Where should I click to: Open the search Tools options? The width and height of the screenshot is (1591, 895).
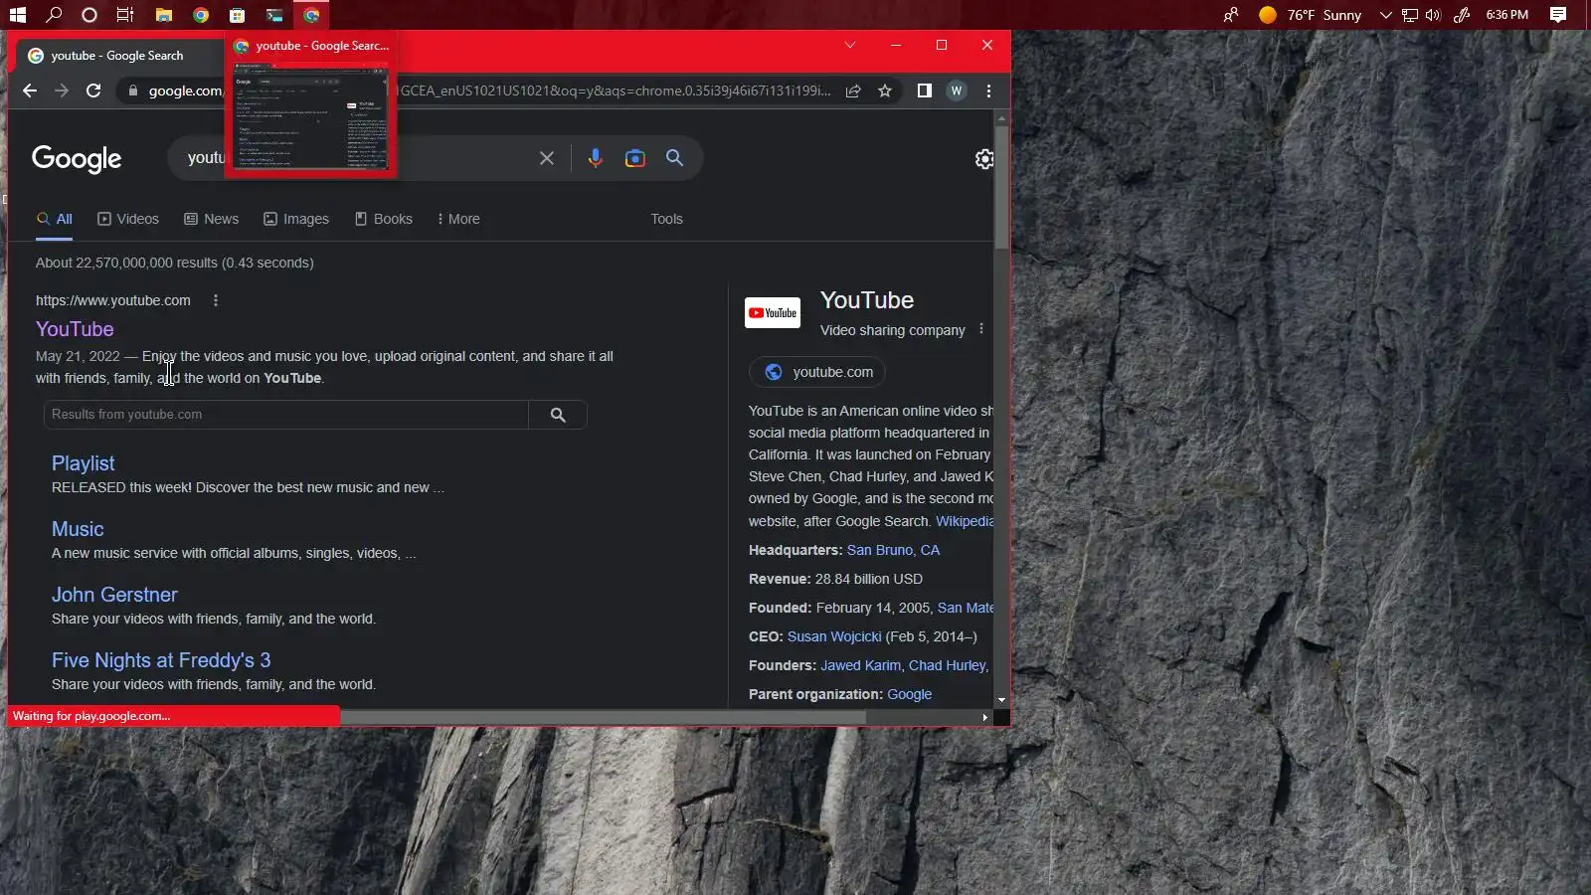tap(666, 219)
